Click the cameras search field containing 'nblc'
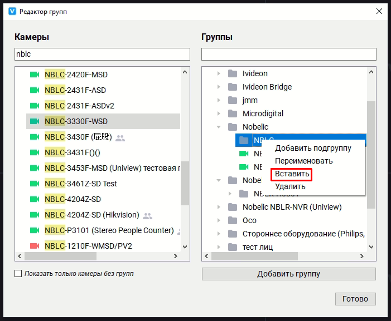This screenshot has width=391, height=321. [x=102, y=54]
